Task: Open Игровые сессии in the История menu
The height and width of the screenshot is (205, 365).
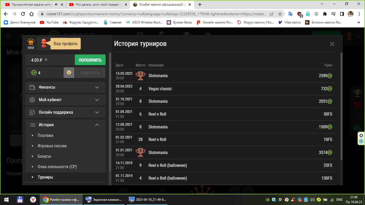Action: click(x=52, y=146)
